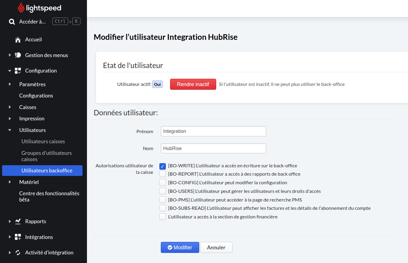Screen dimensions: 408x263
Task: Cancel changes with the Annuler button
Action: 216,247
